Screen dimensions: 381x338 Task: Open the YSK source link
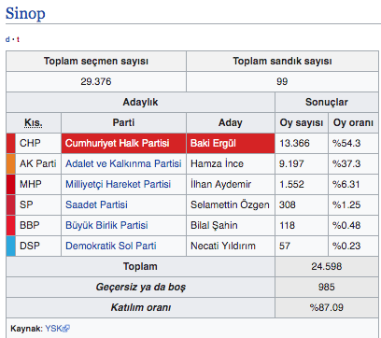point(53,329)
